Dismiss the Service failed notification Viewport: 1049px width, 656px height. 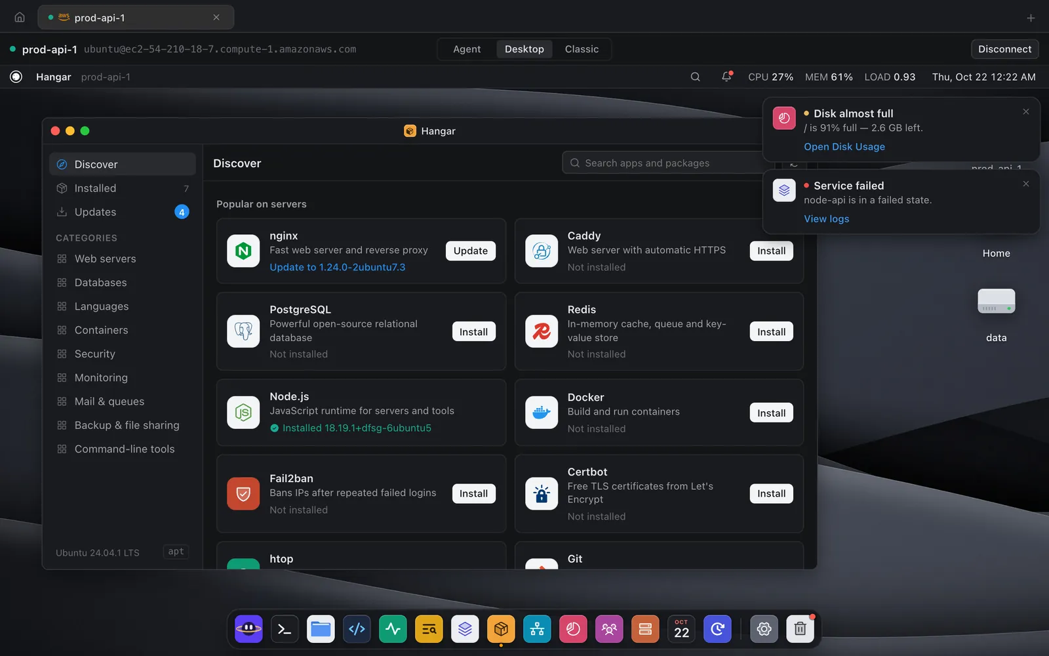click(x=1026, y=184)
